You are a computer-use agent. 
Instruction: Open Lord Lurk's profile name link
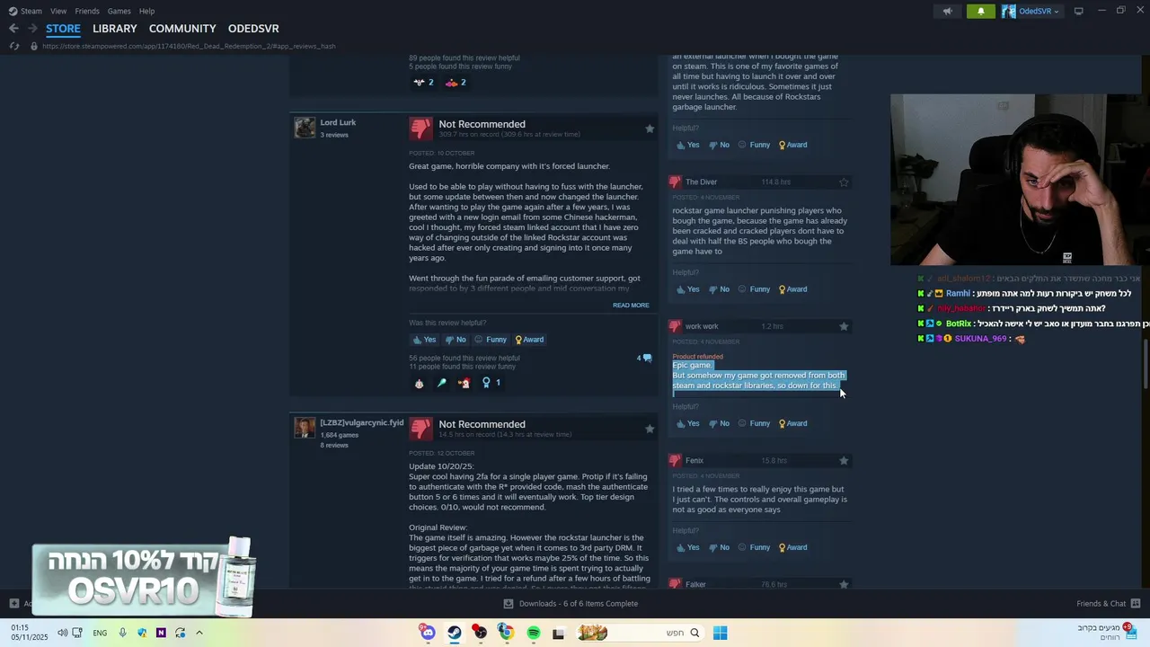tap(338, 122)
